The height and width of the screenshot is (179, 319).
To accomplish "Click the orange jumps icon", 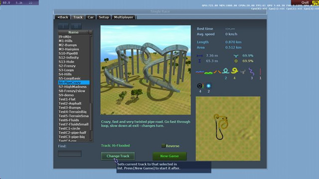I will pyautogui.click(x=217, y=72).
